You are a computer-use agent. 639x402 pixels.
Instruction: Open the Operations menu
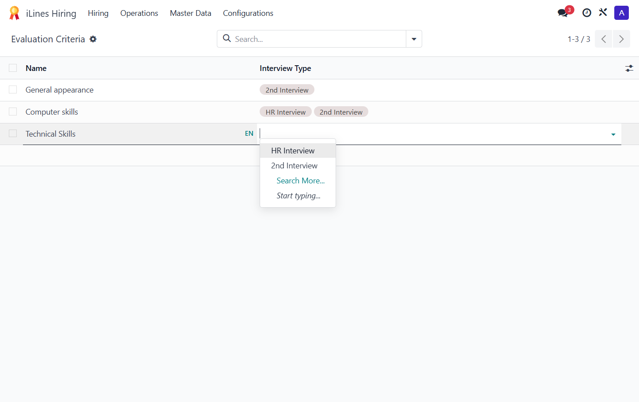point(139,13)
